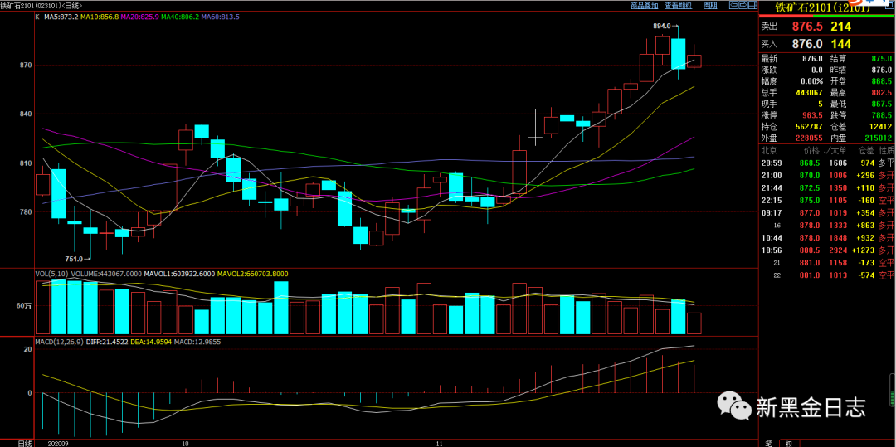Click the 开盘 value 868.5

coord(881,81)
